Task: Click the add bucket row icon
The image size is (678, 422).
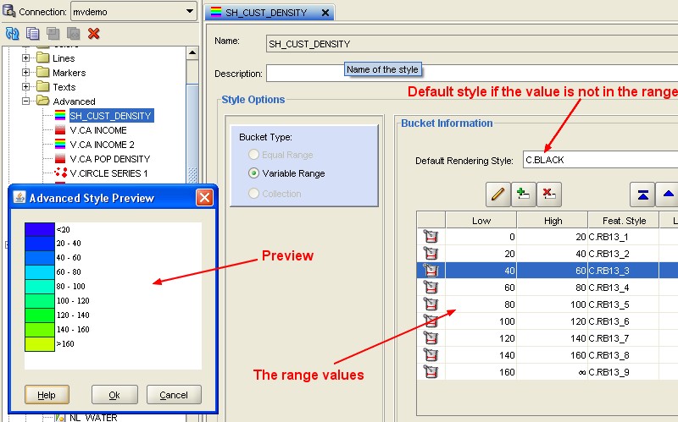Action: [x=523, y=195]
